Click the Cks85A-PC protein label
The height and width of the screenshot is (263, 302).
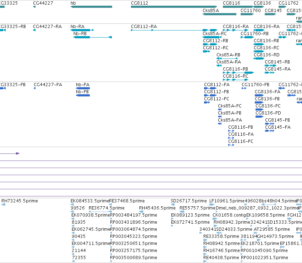230,106
